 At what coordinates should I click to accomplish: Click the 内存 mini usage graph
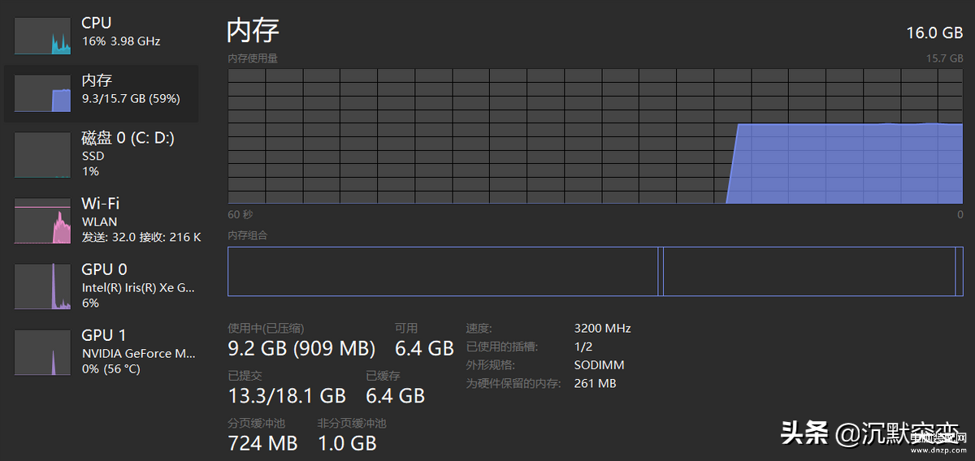coord(43,93)
